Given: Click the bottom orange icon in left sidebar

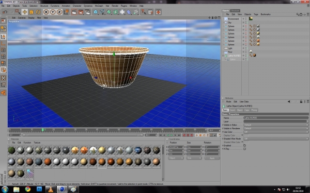Looking at the screenshot, I should [4, 93].
